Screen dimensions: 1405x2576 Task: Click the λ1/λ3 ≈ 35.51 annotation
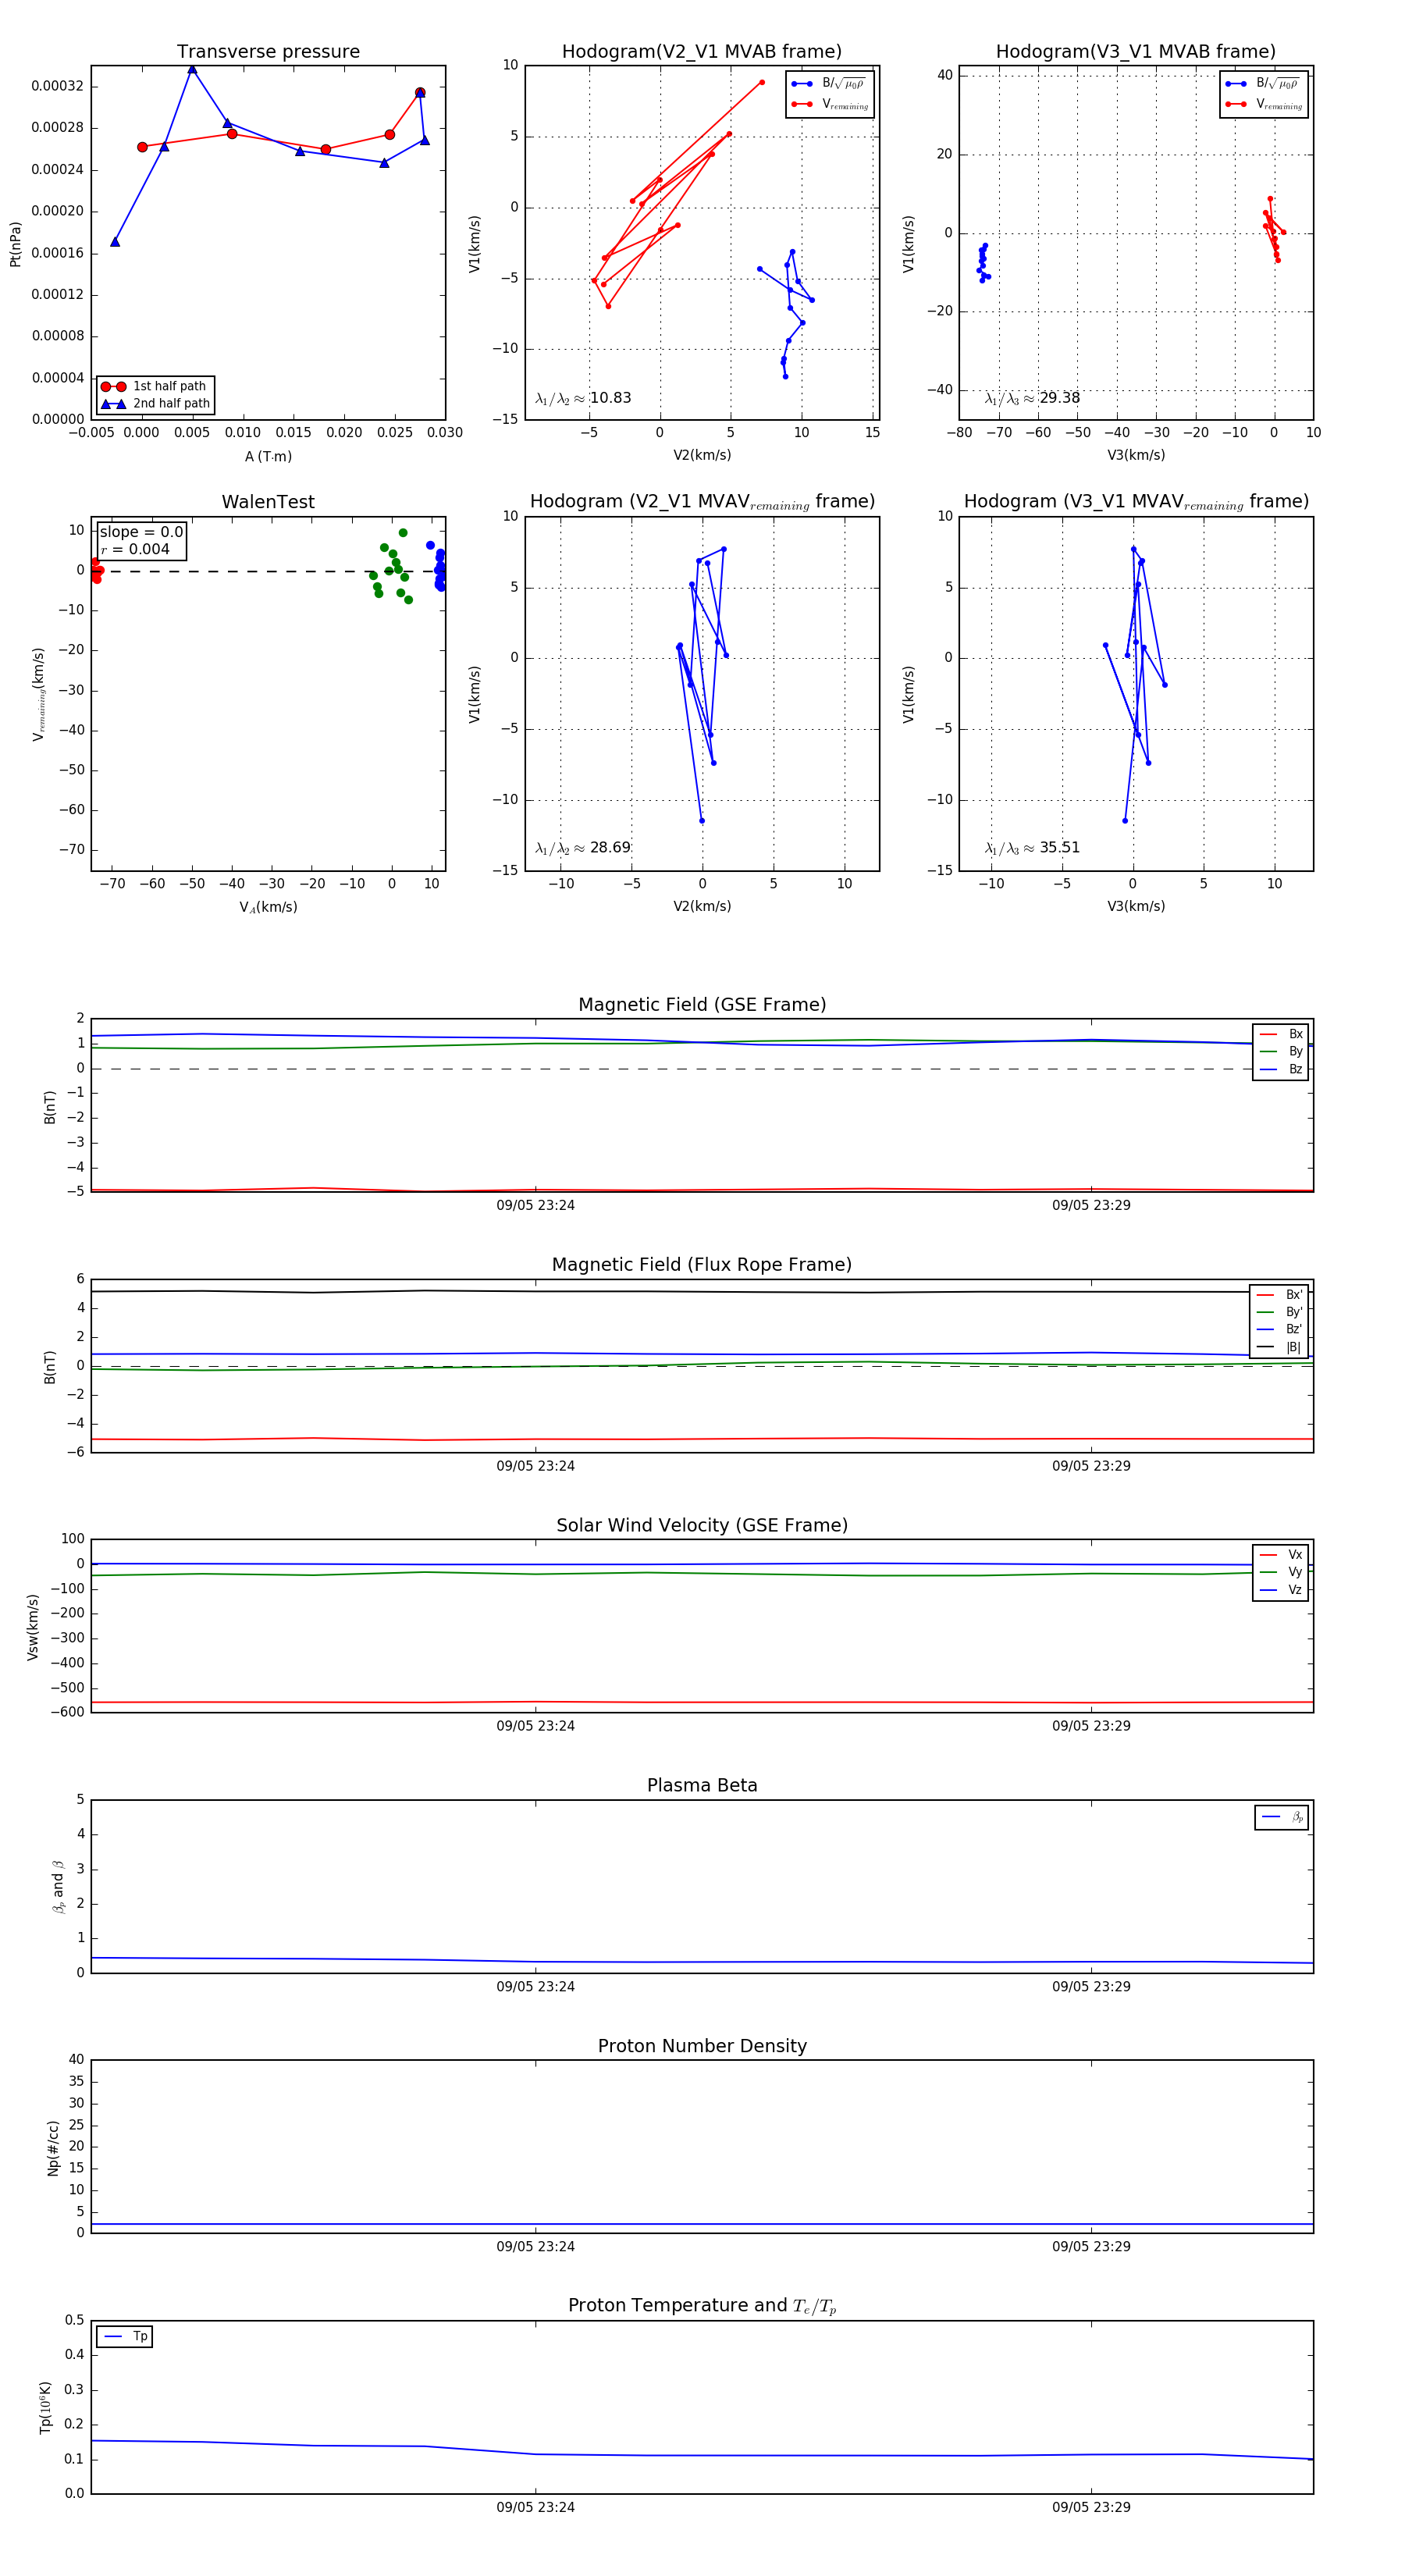(1032, 848)
